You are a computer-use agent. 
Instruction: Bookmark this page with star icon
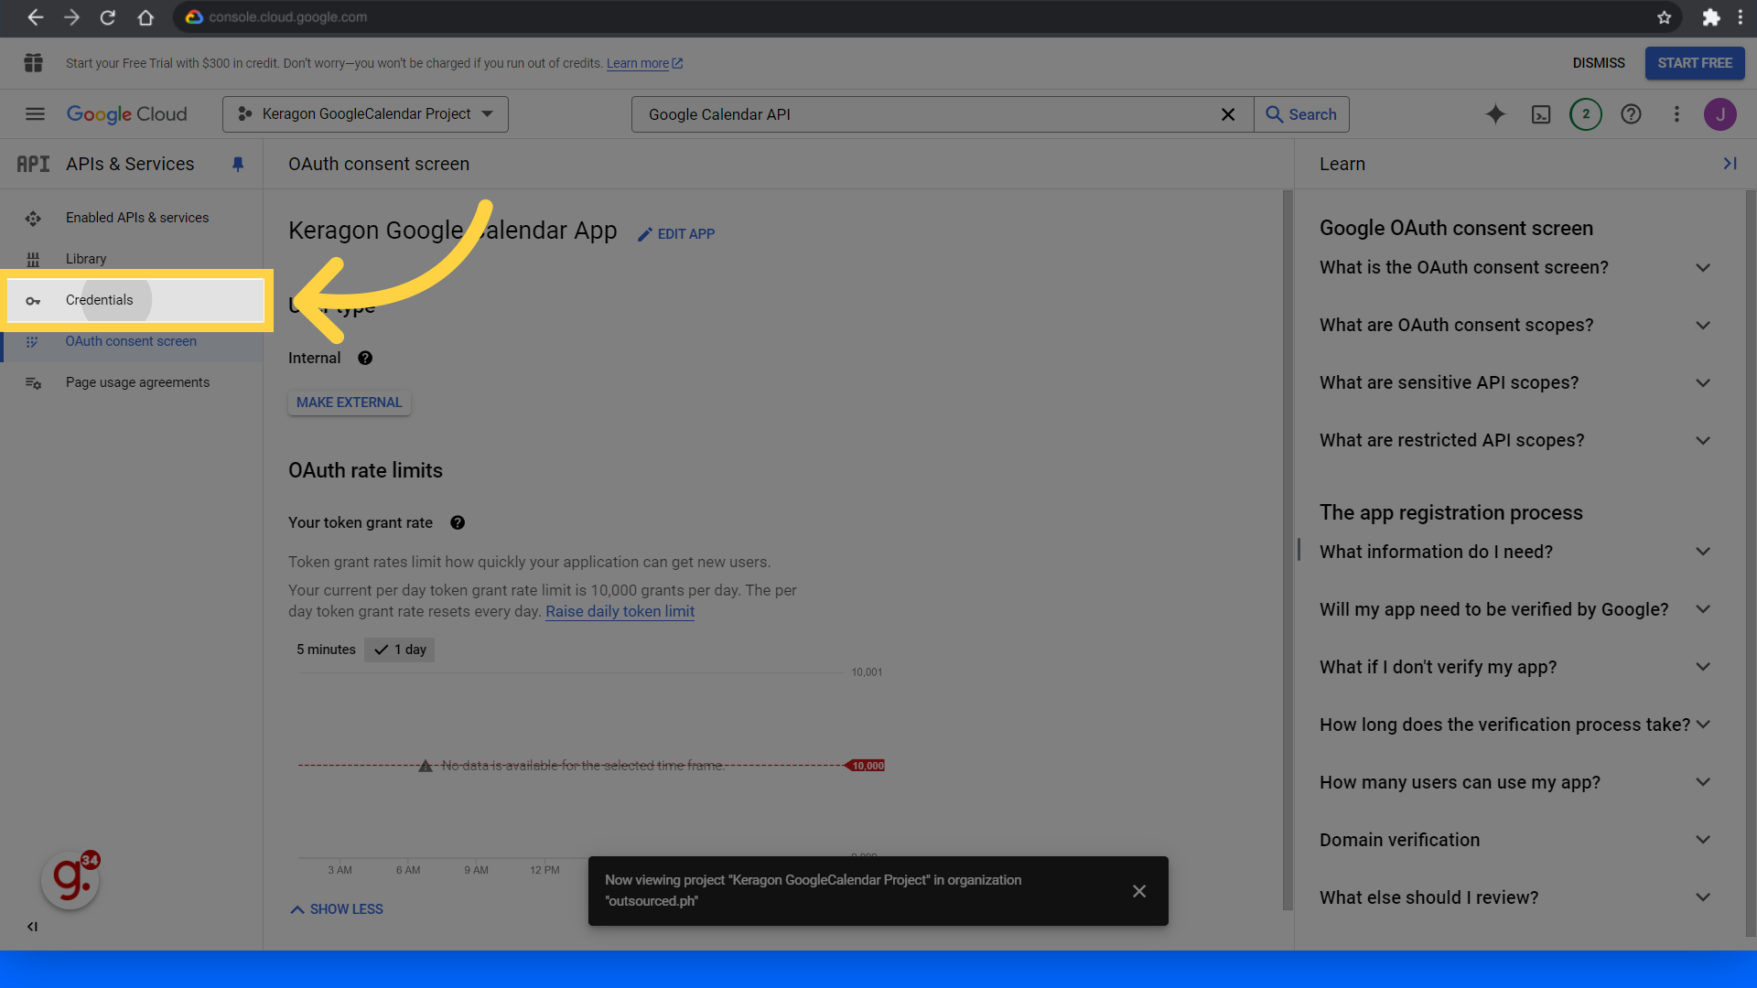pyautogui.click(x=1664, y=17)
